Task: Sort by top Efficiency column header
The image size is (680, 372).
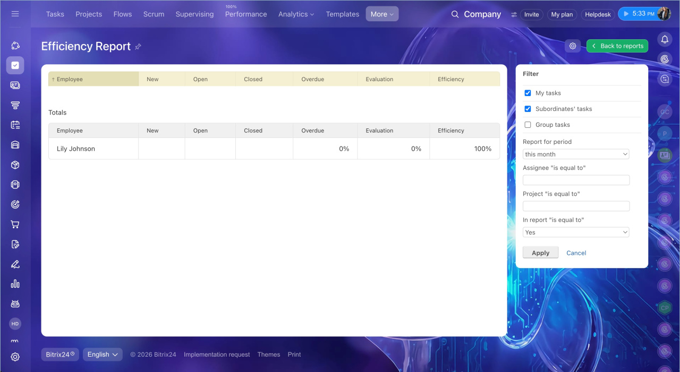Action: click(x=464, y=79)
